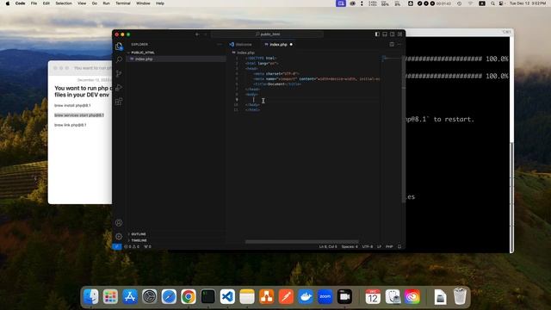The height and width of the screenshot is (310, 551).
Task: Open the Trash in the Dock
Action: point(460,296)
